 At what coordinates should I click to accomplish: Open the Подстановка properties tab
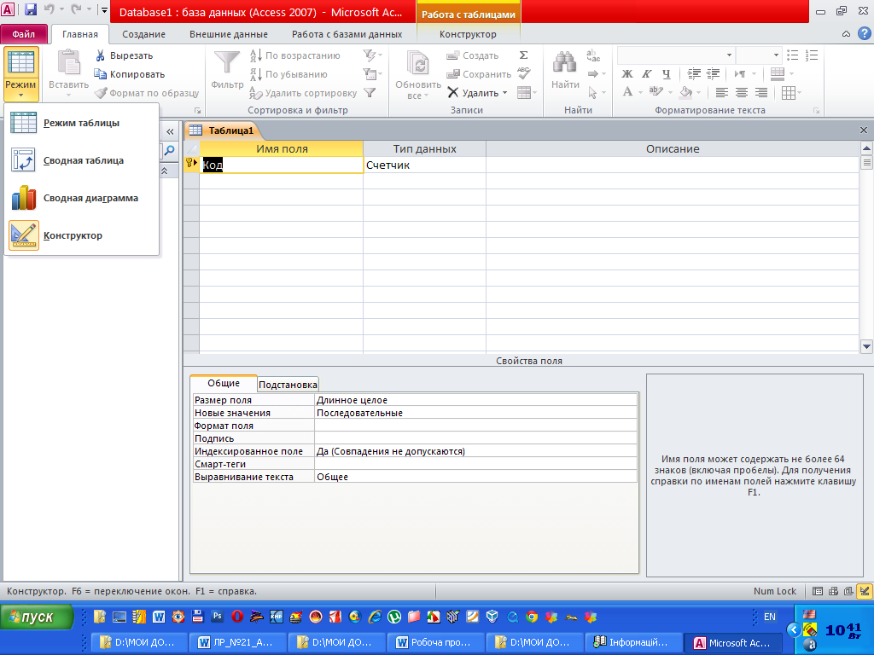(x=288, y=385)
